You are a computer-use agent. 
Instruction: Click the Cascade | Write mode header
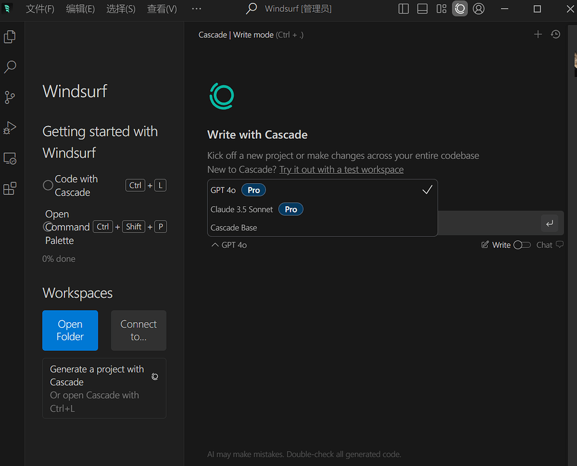click(x=251, y=35)
